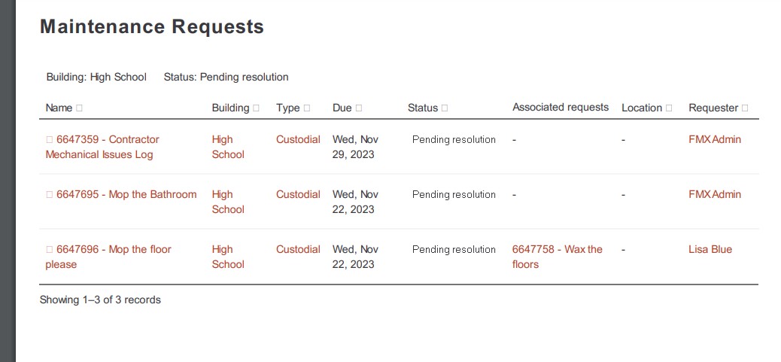Open 6647695 Mop the Bathroom request
Viewport: 781px width, 362px height.
coord(126,195)
